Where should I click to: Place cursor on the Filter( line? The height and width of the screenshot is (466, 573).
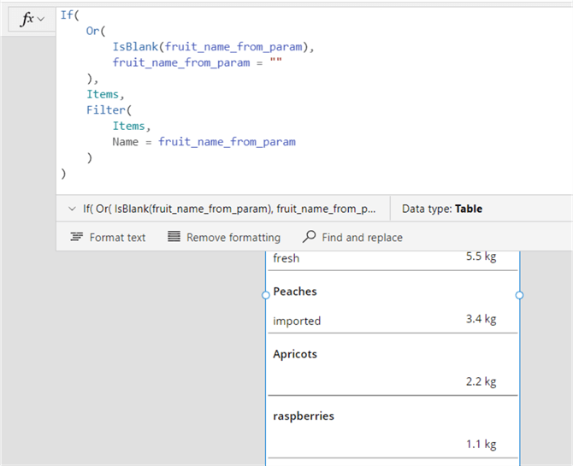tap(105, 110)
